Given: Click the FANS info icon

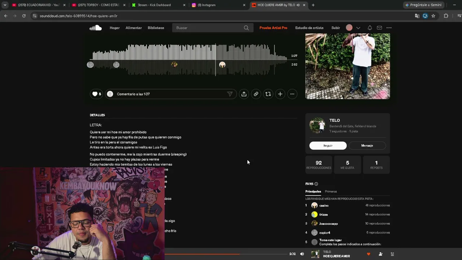Looking at the screenshot, I should click(316, 184).
